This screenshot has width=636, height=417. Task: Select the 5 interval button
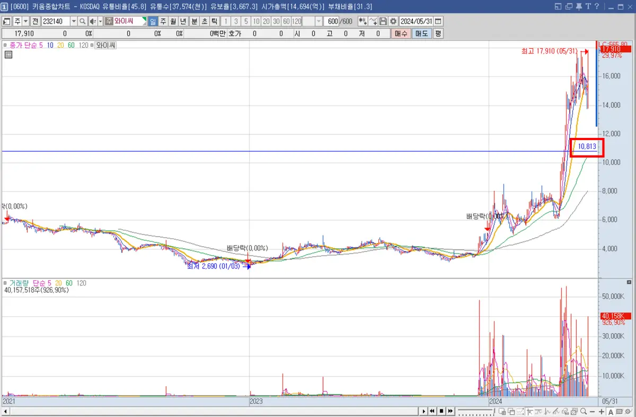click(246, 21)
